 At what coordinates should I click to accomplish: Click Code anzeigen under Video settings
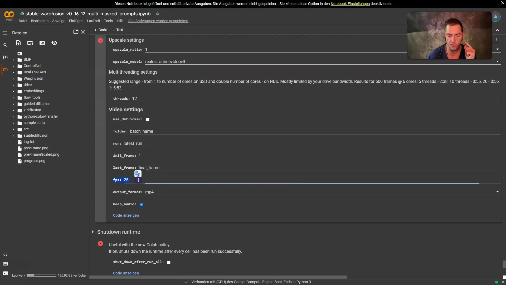coord(126,215)
